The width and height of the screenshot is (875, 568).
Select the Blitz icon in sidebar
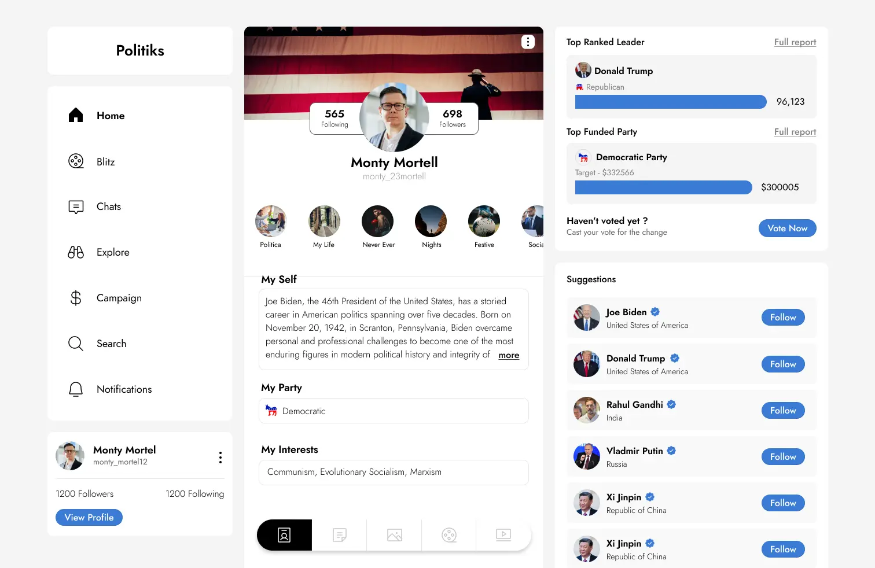[76, 161]
